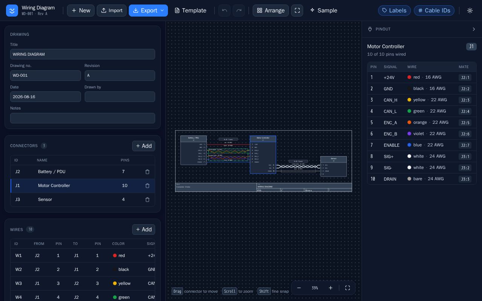This screenshot has height=301, width=482.
Task: Open the Export dropdown
Action: (148, 11)
